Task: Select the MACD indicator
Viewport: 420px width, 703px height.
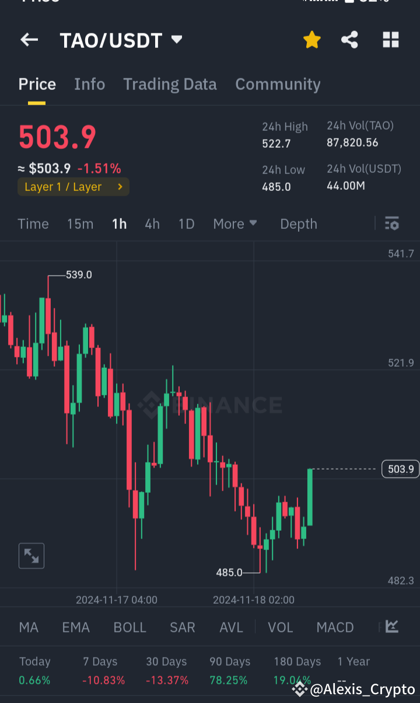Action: point(335,627)
